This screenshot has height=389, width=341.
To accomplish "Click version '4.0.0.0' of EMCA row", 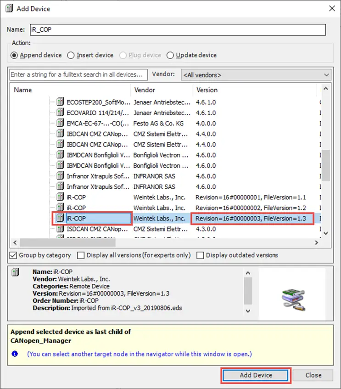I will click(206, 123).
